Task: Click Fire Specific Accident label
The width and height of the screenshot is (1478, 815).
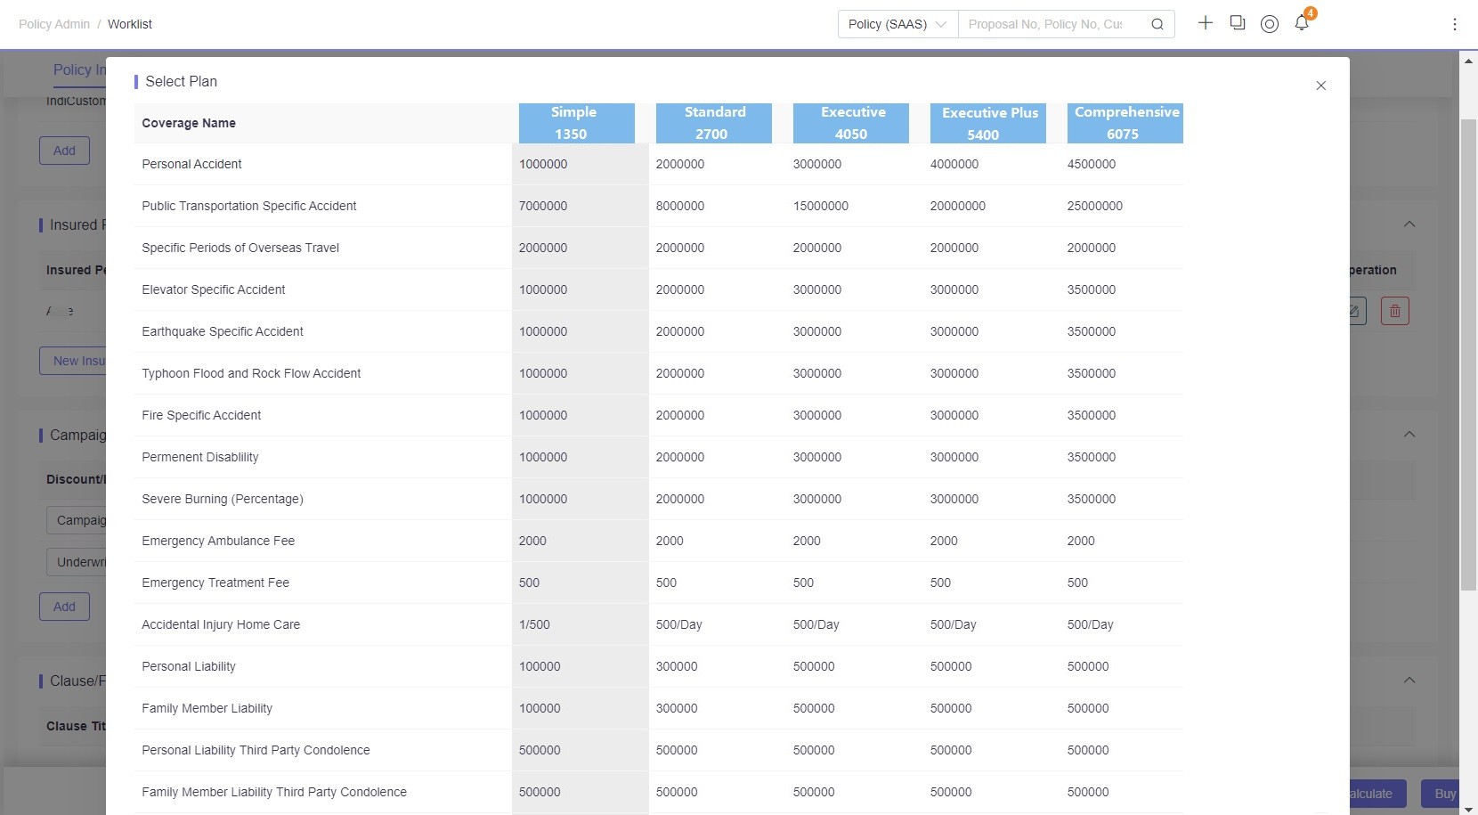Action: [201, 415]
